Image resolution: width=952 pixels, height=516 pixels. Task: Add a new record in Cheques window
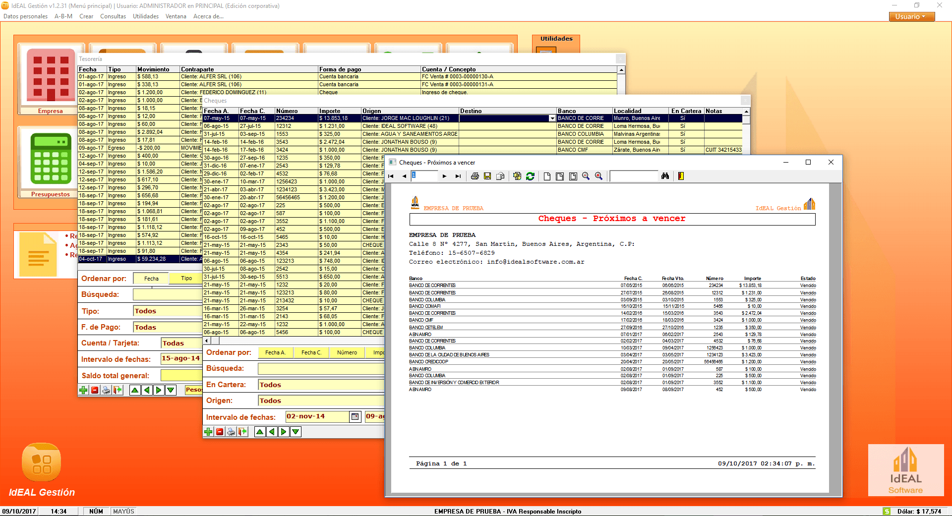tap(208, 432)
